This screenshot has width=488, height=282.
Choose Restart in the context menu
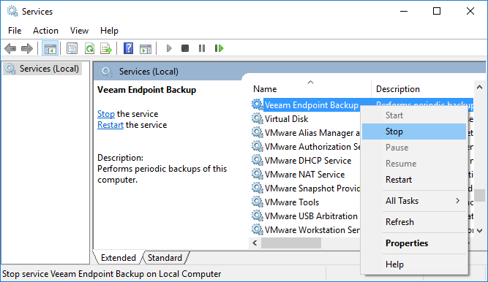(414, 180)
